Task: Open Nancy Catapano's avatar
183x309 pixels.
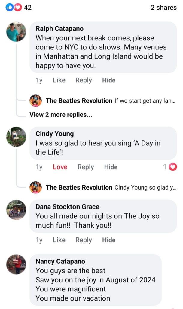Action: 16,264
